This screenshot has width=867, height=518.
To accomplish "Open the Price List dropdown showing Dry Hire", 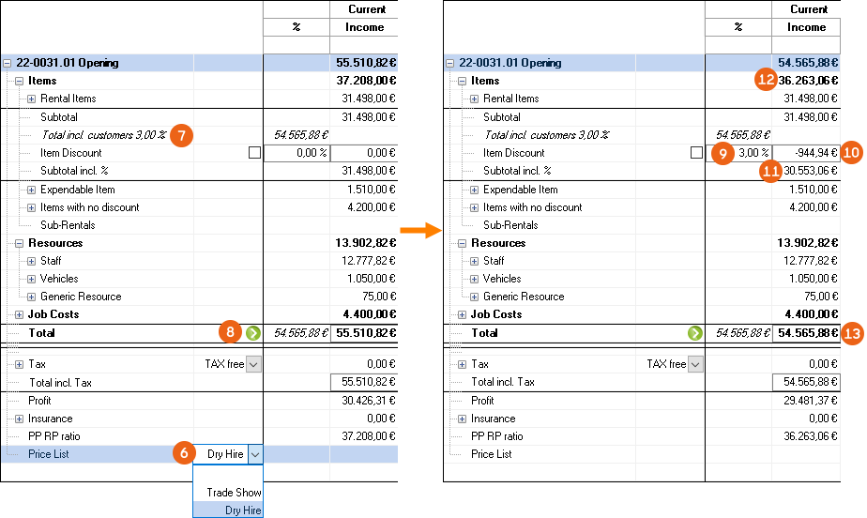I will click(x=256, y=454).
